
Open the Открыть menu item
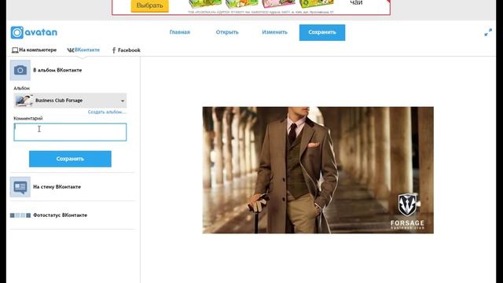[227, 32]
